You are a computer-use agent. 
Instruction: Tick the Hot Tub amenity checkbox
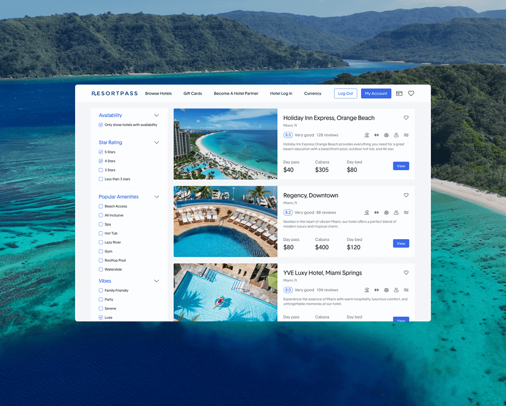101,233
